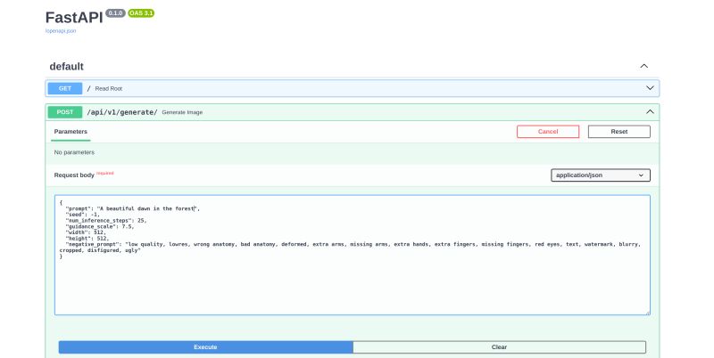
Task: Click the "guidance_scale": 7.5 line
Action: pyautogui.click(x=100, y=226)
